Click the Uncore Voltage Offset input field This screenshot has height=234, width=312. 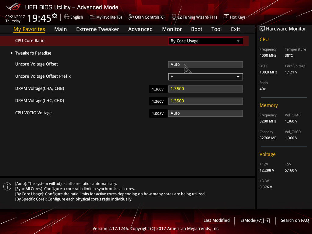click(206, 65)
